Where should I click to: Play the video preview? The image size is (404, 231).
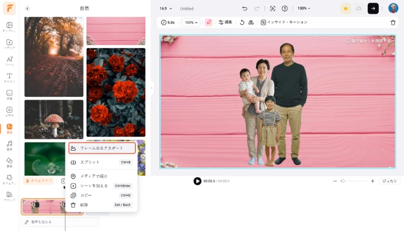point(197,181)
